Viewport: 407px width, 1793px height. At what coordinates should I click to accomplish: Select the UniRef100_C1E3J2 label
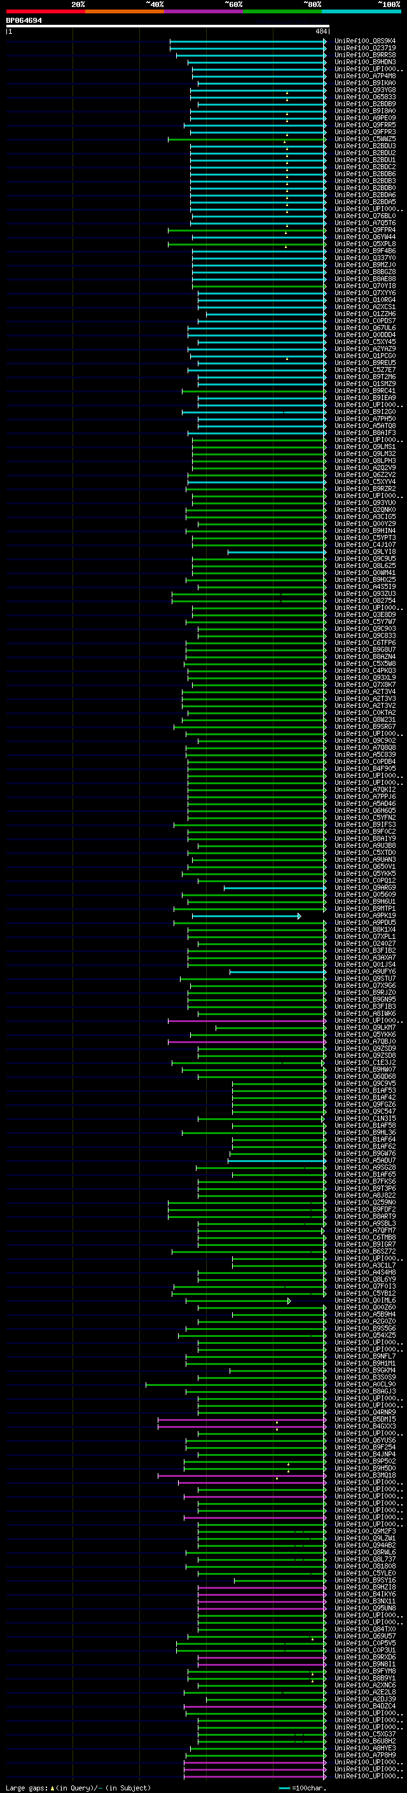(364, 1063)
